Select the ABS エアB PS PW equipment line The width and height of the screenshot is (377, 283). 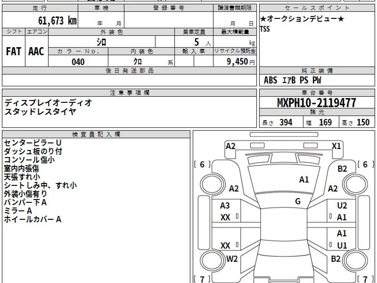pyautogui.click(x=292, y=80)
